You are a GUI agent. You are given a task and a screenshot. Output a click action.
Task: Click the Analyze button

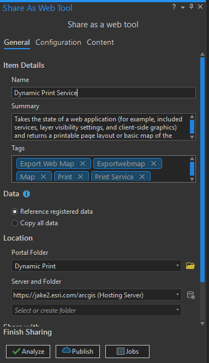[28, 352]
